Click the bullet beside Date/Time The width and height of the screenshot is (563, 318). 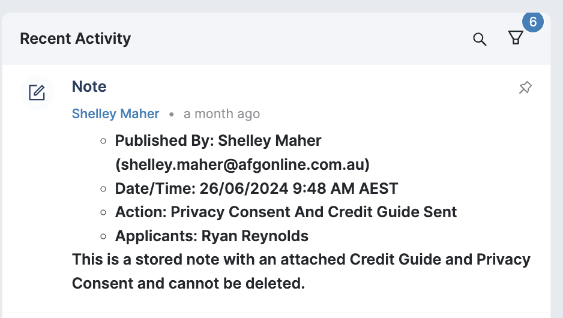coord(103,189)
